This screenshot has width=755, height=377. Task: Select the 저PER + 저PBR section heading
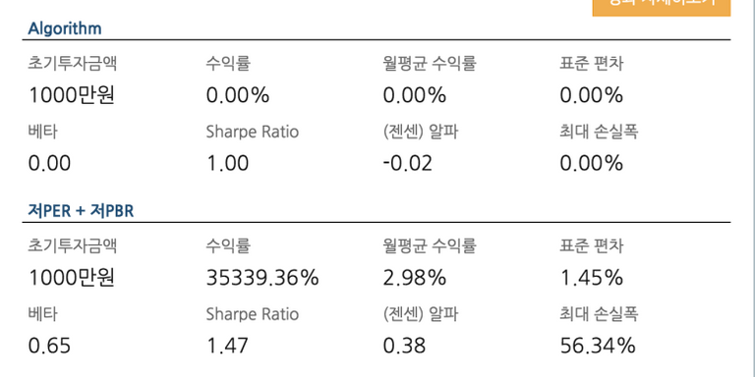(x=81, y=211)
